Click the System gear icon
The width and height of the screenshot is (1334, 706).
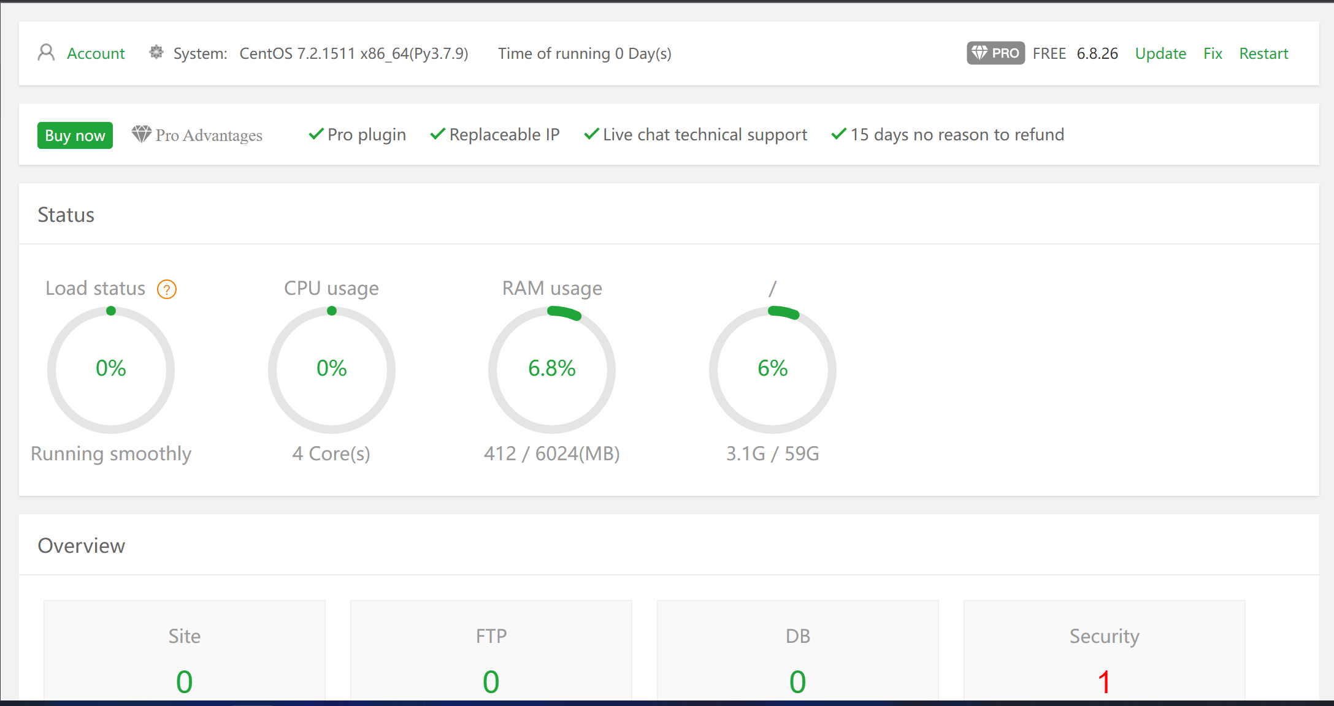(156, 53)
